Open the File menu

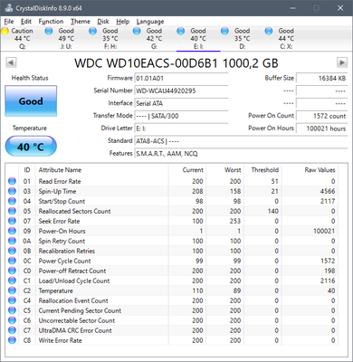point(9,22)
